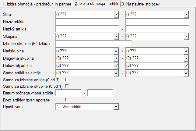Open lookup icon for second Šifra field
Screen dimensions: 196x131
[186, 15]
